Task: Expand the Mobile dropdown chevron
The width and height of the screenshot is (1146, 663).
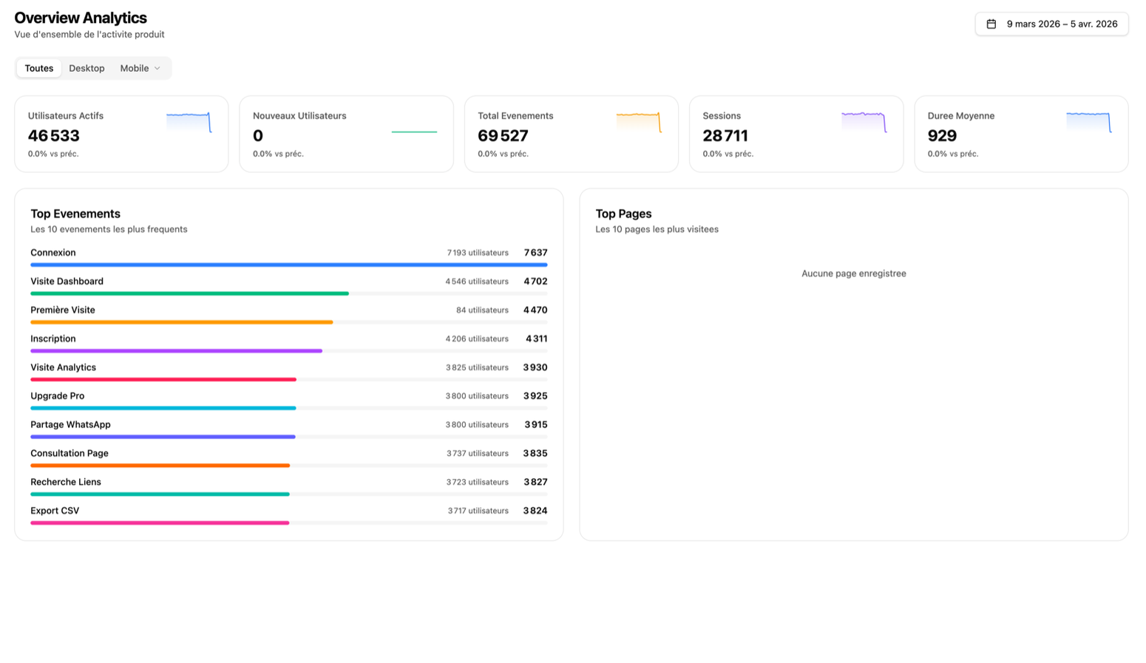Action: (x=157, y=68)
